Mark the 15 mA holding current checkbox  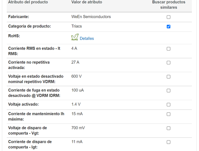click(168, 114)
